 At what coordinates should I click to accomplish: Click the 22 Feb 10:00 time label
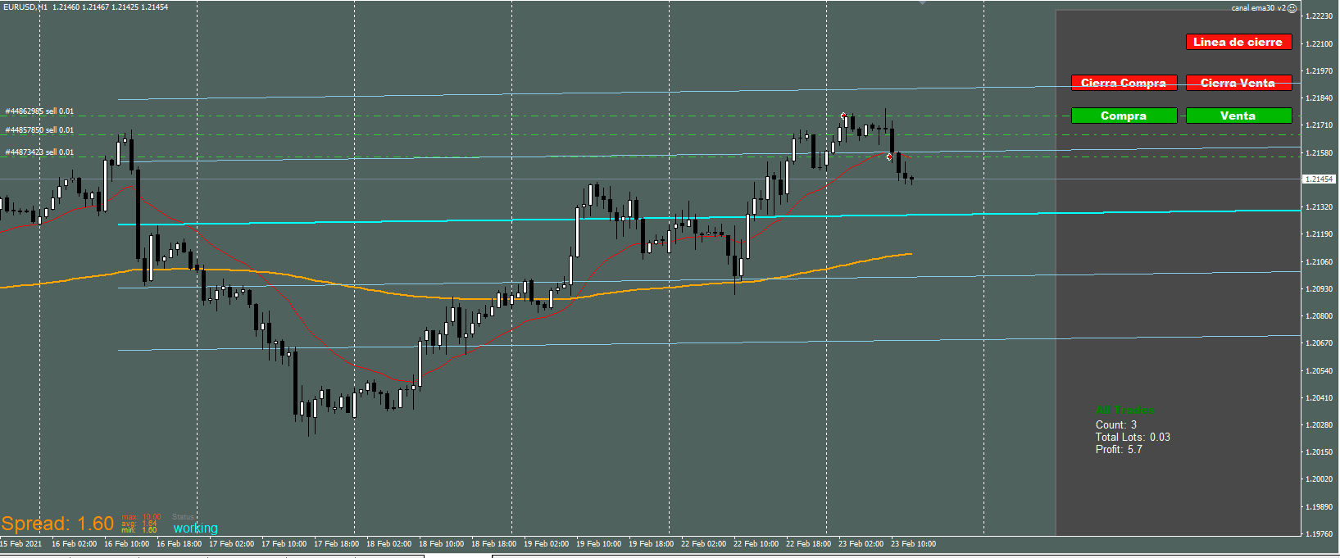[x=756, y=543]
